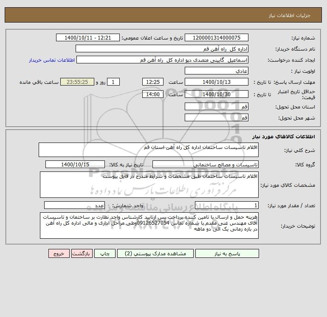Screen dimensions: 327x317
Task: Click the price validity date 1400/10/30
Action: tap(217, 94)
